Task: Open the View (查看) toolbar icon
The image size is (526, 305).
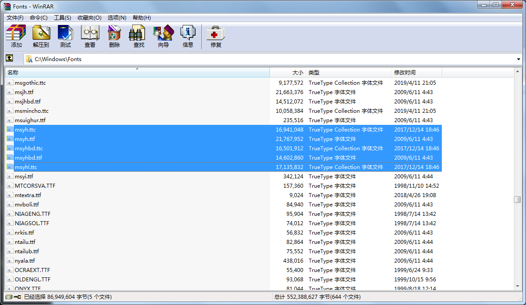Action: pos(90,36)
